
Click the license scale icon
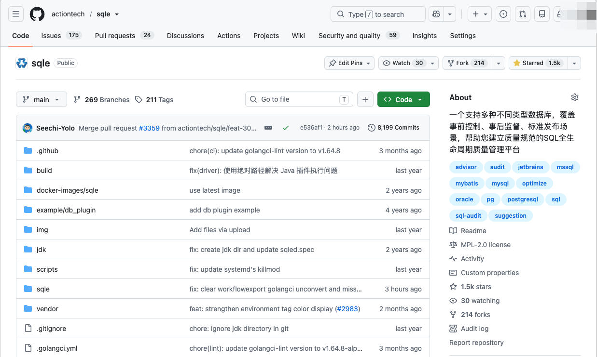pos(453,245)
